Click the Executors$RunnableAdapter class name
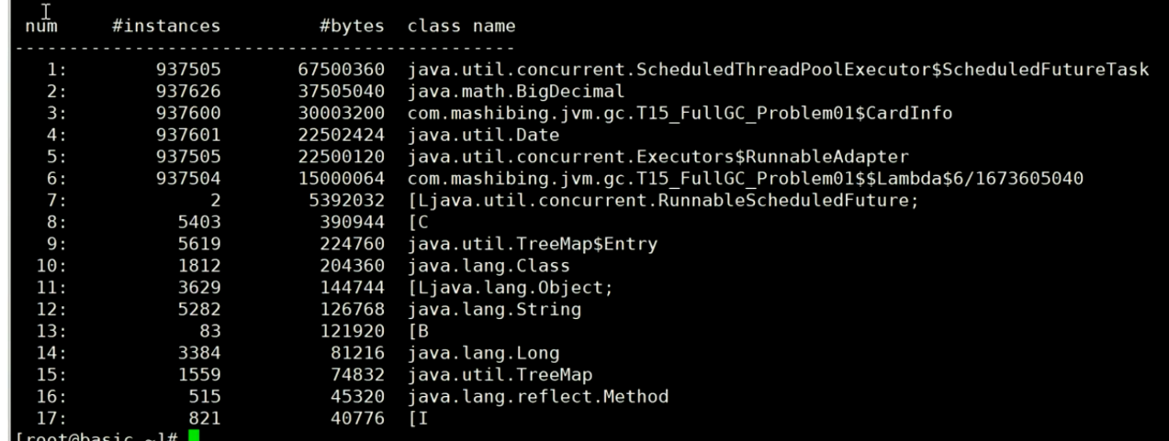1169x441 pixels. 658,157
